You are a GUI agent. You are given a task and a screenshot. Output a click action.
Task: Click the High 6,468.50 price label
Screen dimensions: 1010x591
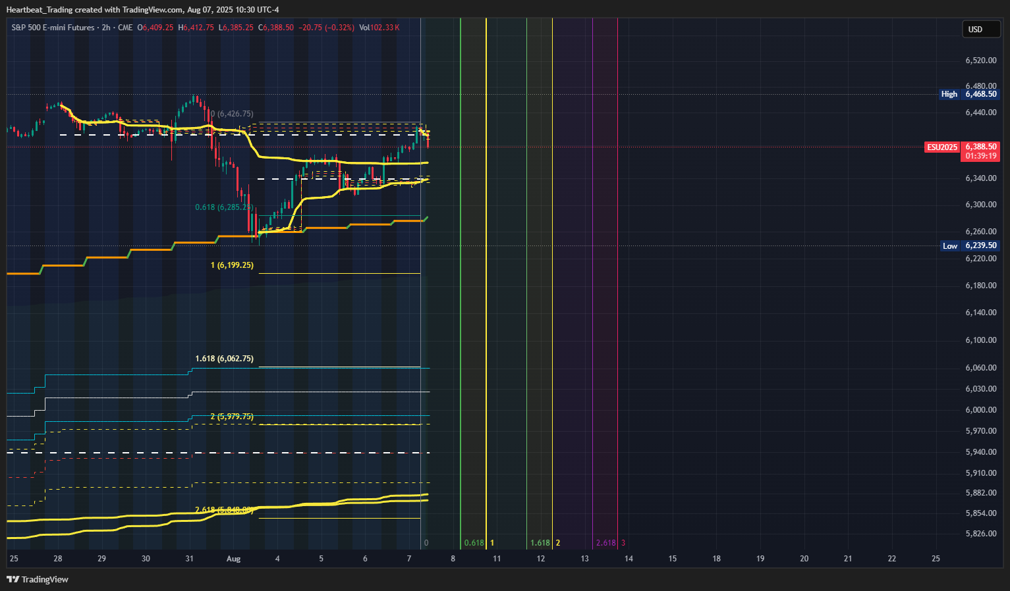click(x=969, y=94)
